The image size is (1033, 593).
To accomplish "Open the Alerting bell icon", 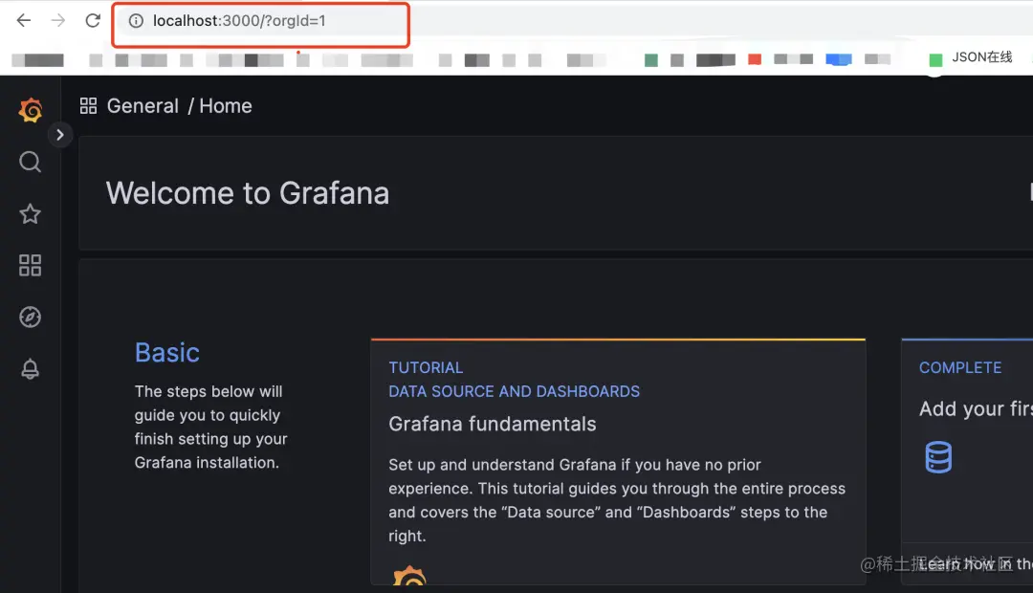I will 30,369.
